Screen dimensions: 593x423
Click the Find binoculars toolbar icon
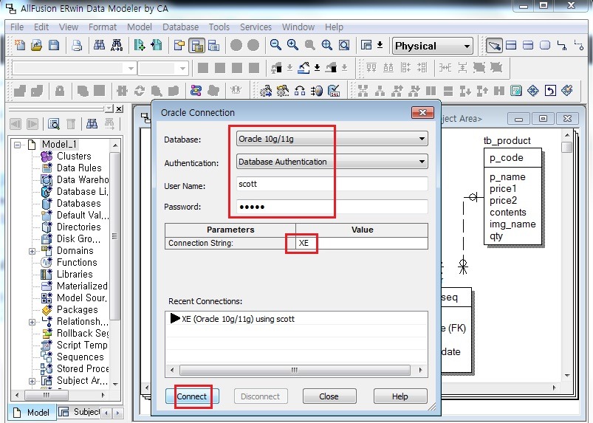click(100, 45)
